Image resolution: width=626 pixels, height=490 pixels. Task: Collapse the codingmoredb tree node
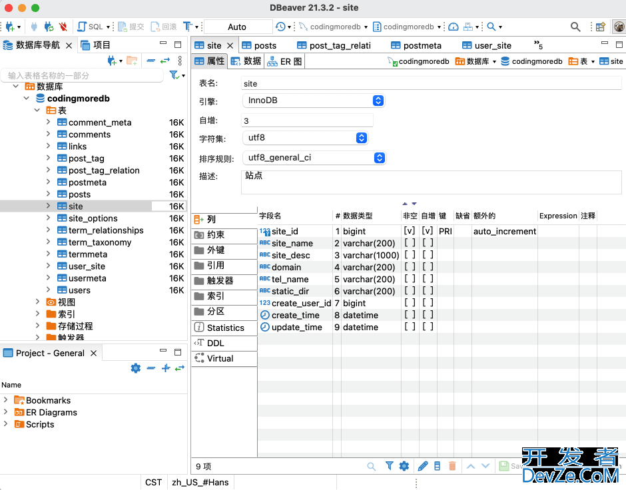(27, 98)
